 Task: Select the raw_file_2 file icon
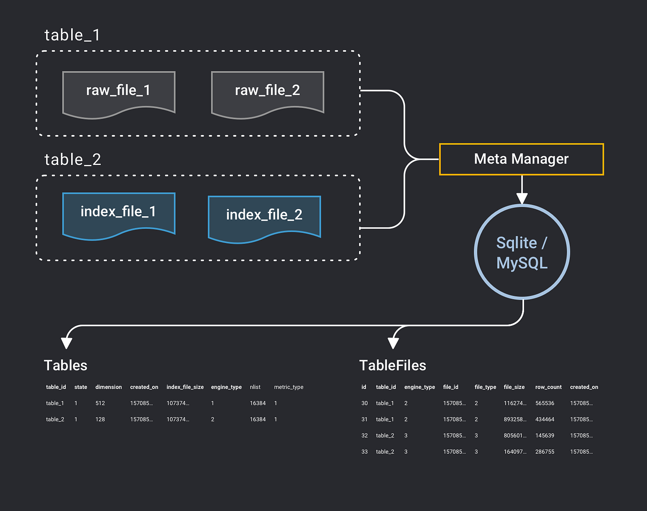point(267,92)
